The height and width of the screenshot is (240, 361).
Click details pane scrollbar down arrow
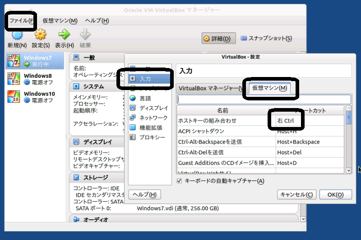pyautogui.click(x=303, y=219)
